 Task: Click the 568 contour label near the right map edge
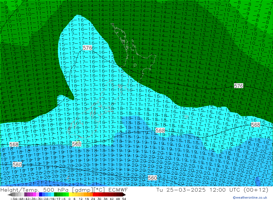click(256, 125)
